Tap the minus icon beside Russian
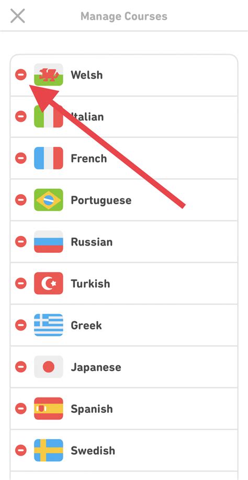The width and height of the screenshot is (248, 480). pyautogui.click(x=21, y=241)
